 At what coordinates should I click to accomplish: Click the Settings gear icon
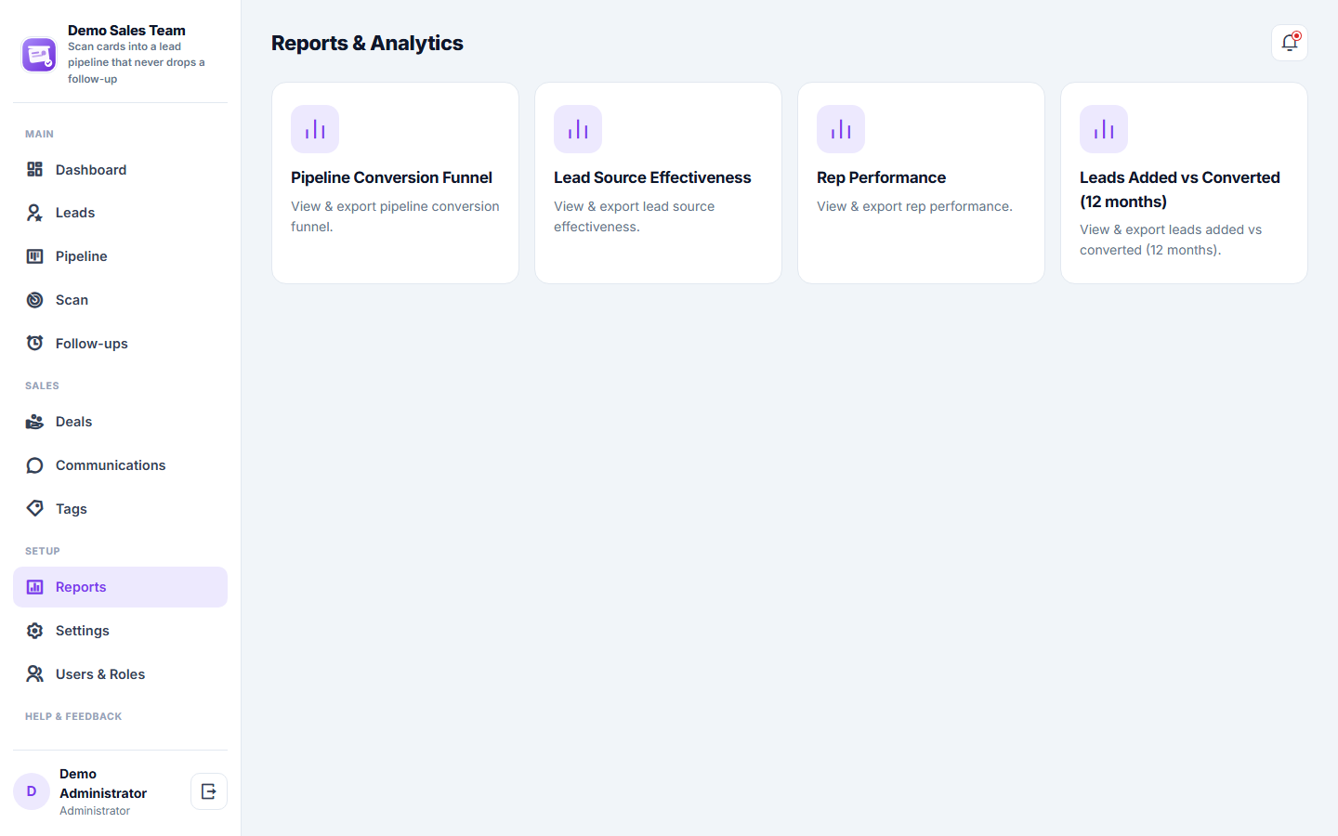[x=35, y=631]
